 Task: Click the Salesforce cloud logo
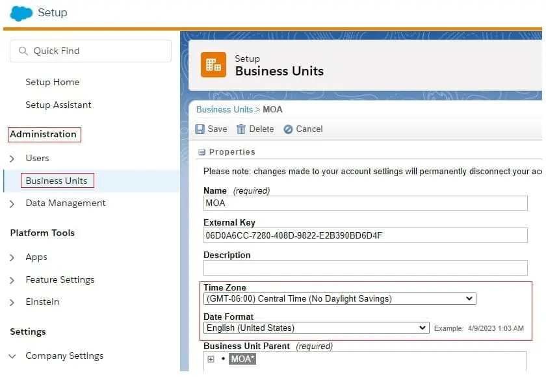21,13
